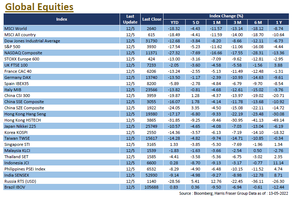Click the Thailand SET label
Image resolution: width=294 pixels, height=198 pixels.
tap(16, 157)
